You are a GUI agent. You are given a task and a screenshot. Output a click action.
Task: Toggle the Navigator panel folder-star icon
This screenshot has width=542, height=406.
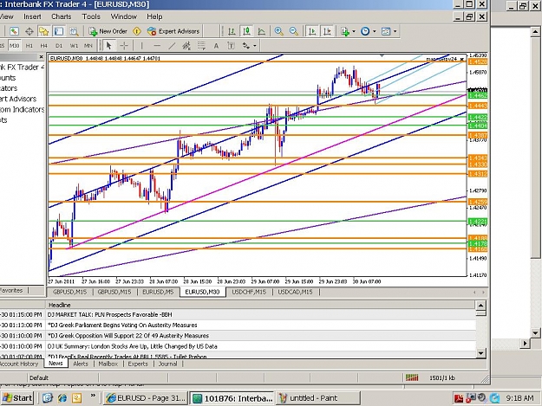44,31
